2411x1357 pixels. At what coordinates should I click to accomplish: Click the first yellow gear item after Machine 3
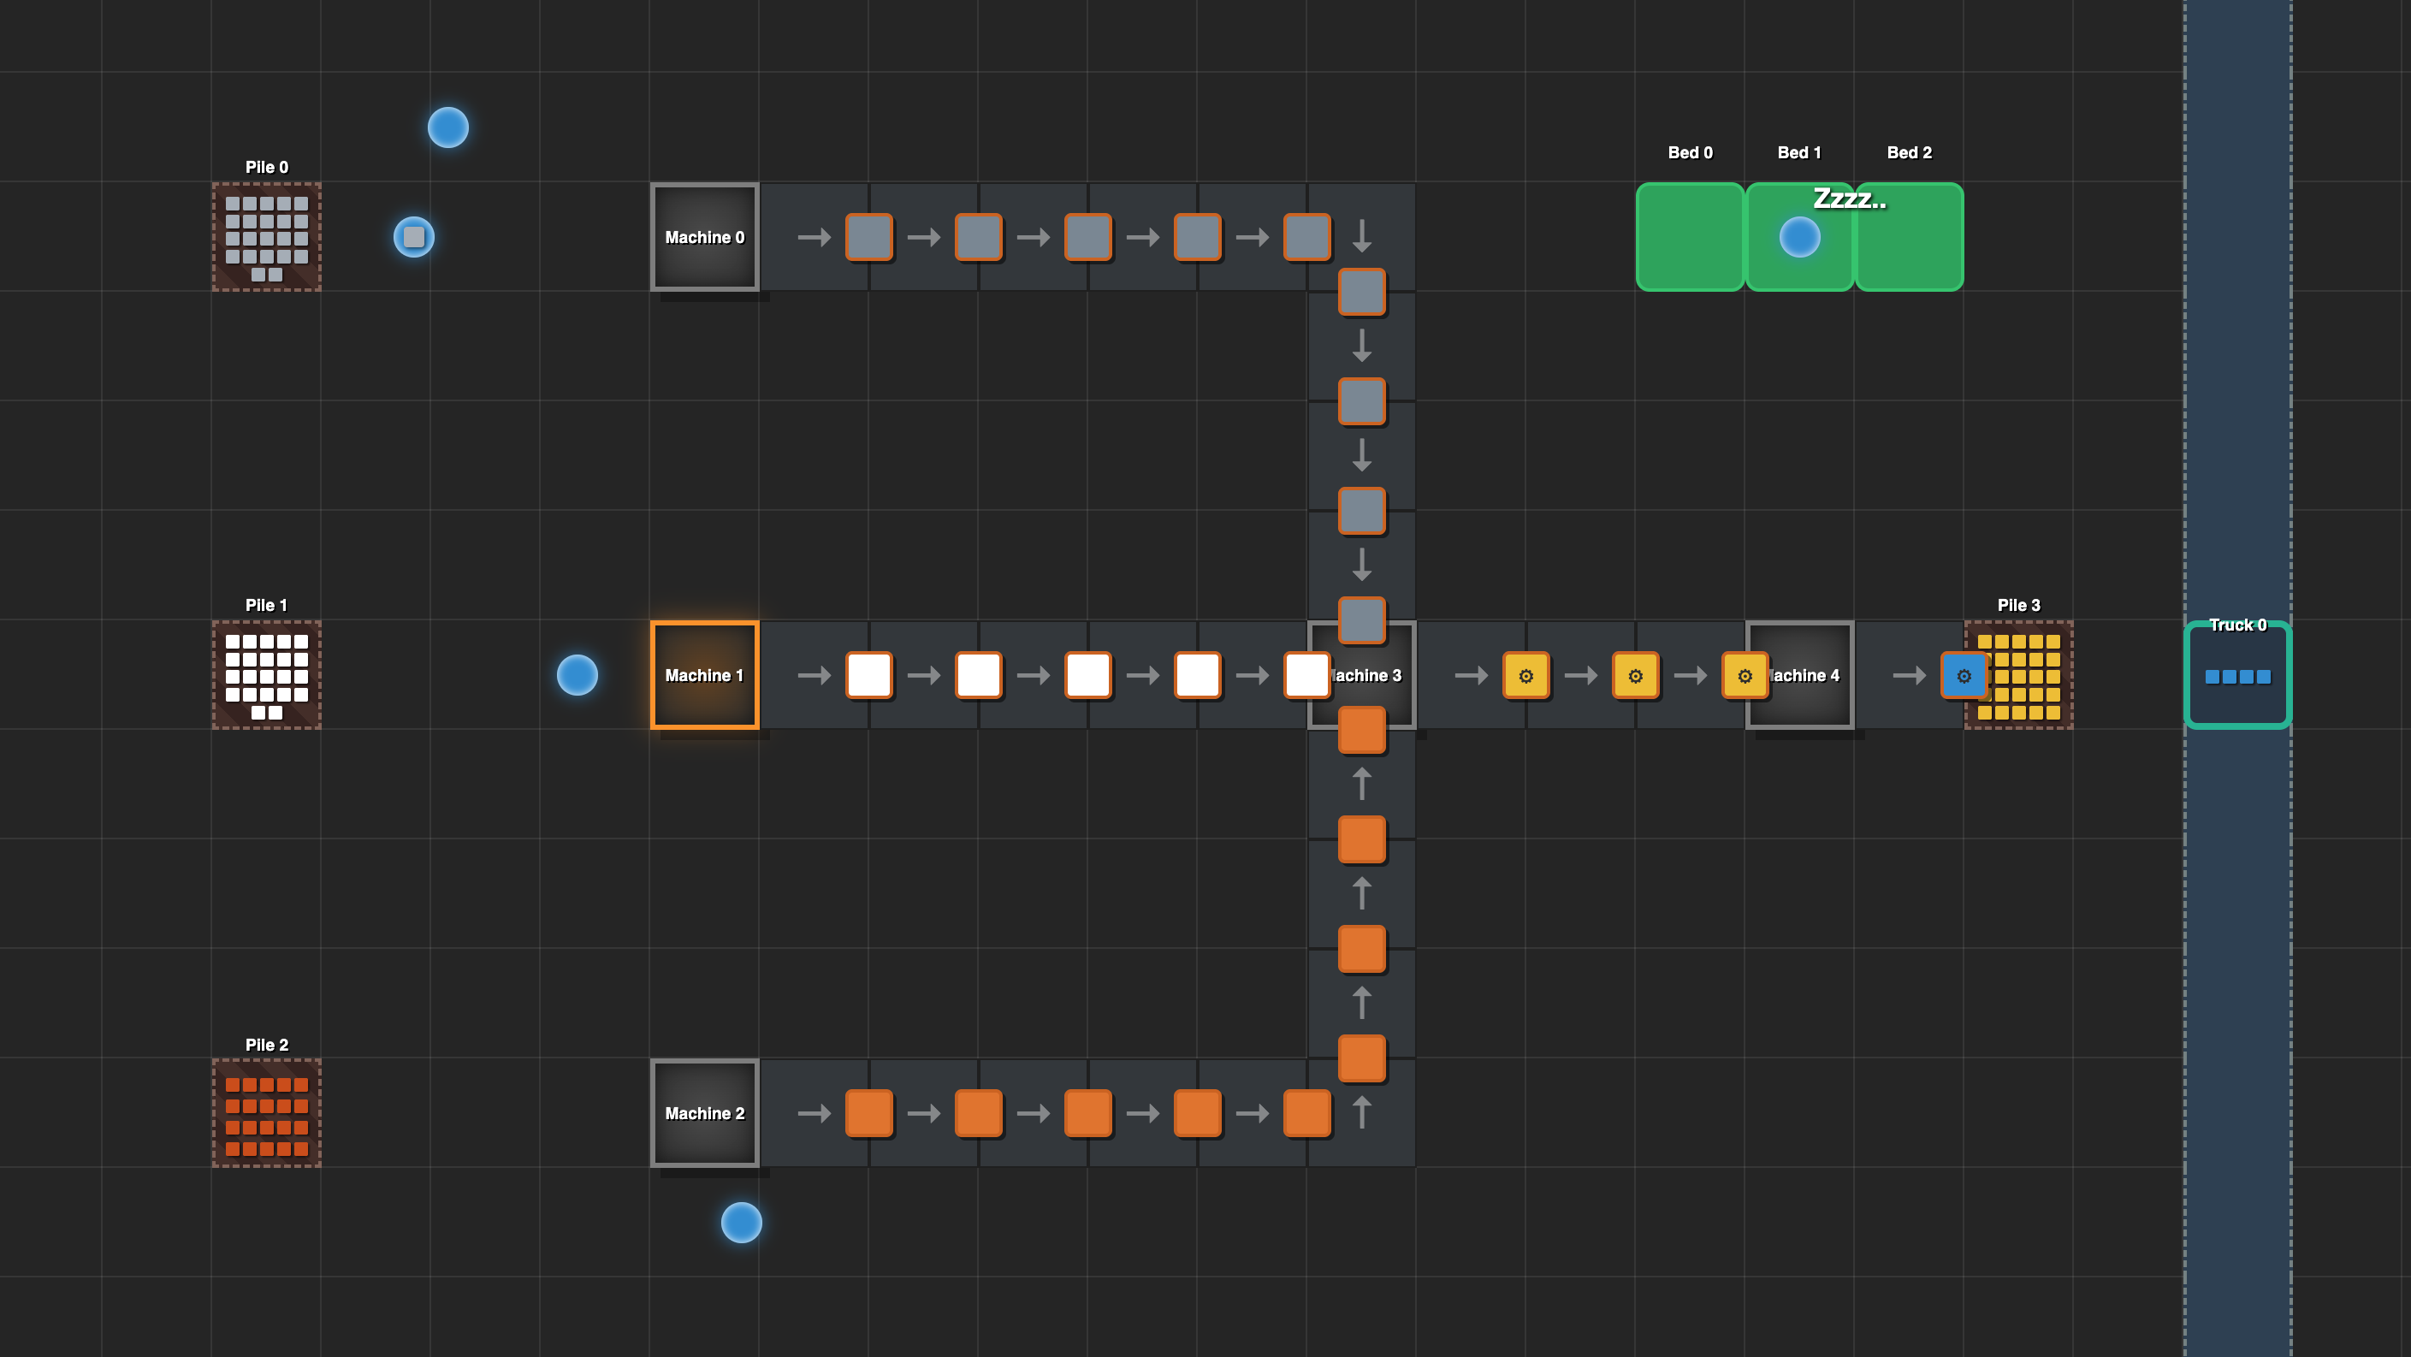click(x=1525, y=675)
